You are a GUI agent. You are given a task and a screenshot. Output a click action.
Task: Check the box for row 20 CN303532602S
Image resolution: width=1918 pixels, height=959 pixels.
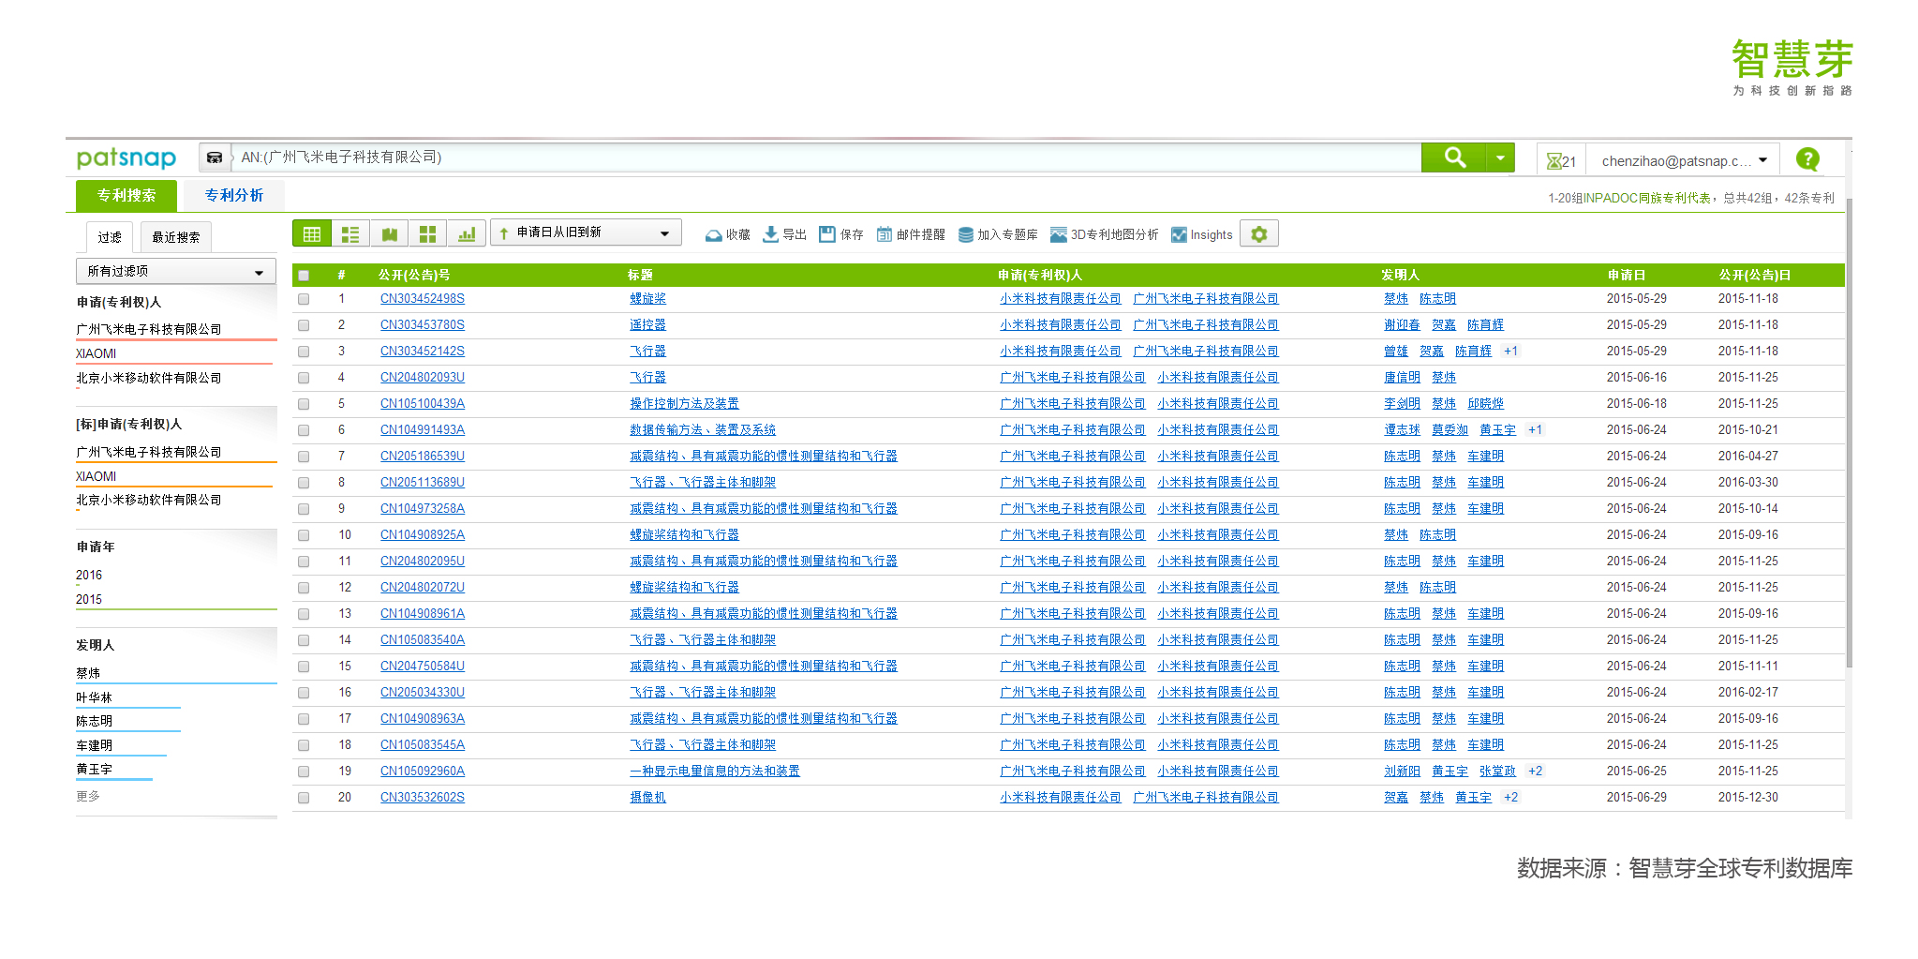(x=304, y=798)
